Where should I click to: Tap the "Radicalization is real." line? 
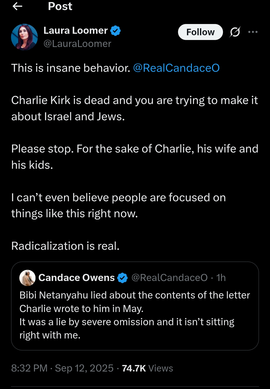tap(65, 246)
